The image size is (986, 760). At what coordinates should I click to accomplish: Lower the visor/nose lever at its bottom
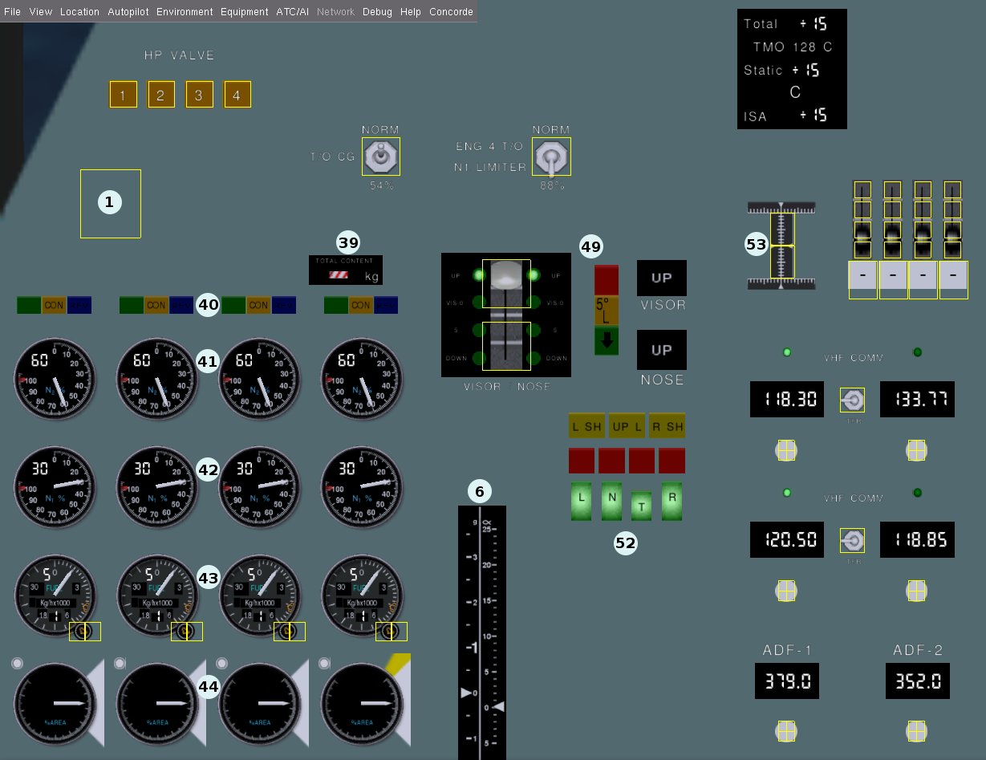click(x=506, y=347)
